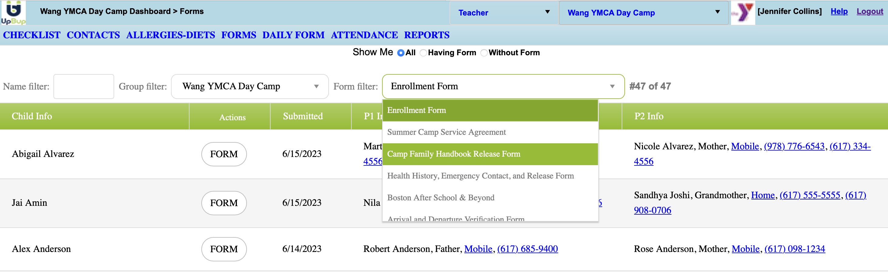Collapse the Form filter dropdown arrow

612,87
